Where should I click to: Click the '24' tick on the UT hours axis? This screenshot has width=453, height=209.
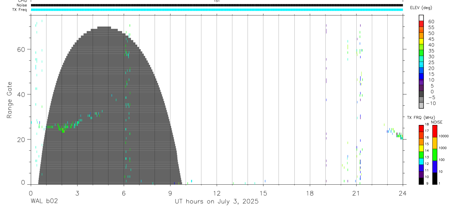pyautogui.click(x=402, y=193)
